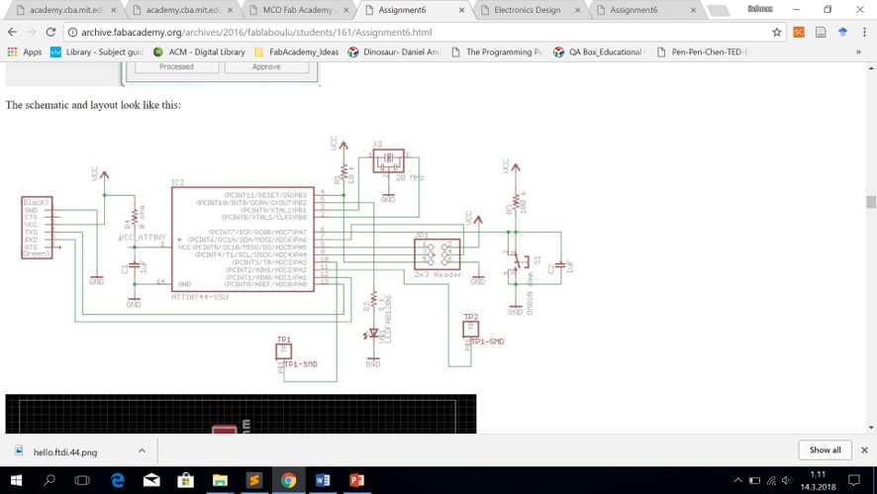Screen dimensions: 877x494
Task: Open Pen-Pen-Chen-TED bookmark
Action: click(703, 52)
